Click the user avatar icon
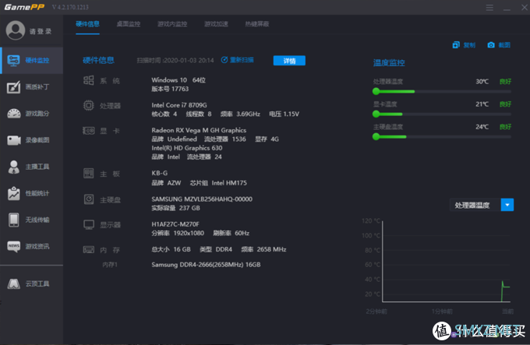Image resolution: width=530 pixels, height=345 pixels. [x=16, y=30]
